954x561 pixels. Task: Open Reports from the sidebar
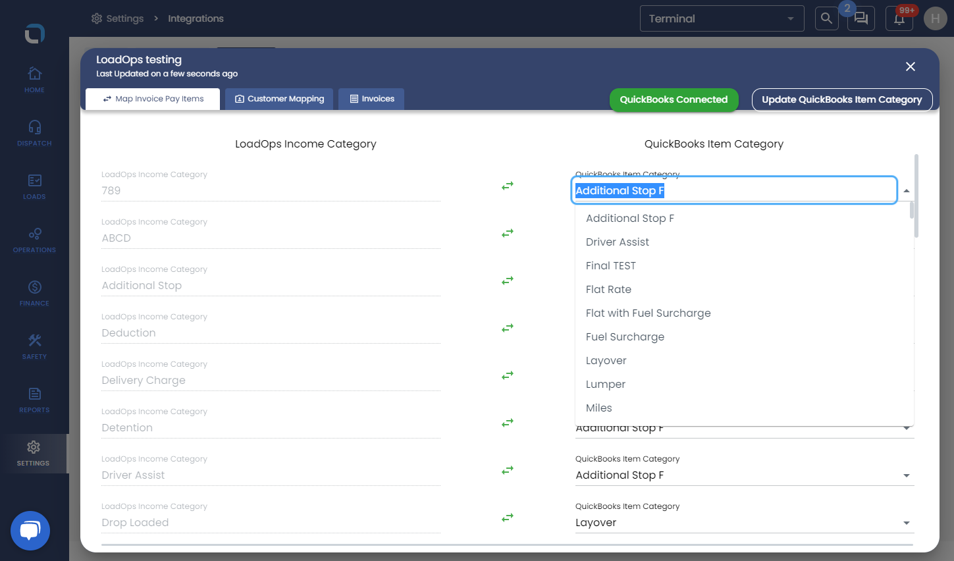(x=34, y=400)
